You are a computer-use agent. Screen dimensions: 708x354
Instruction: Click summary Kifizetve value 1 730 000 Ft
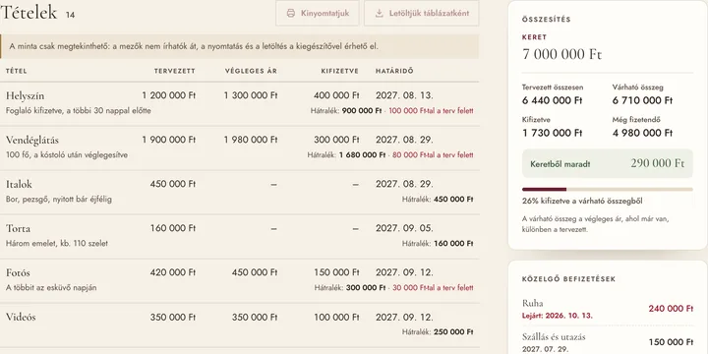point(553,133)
